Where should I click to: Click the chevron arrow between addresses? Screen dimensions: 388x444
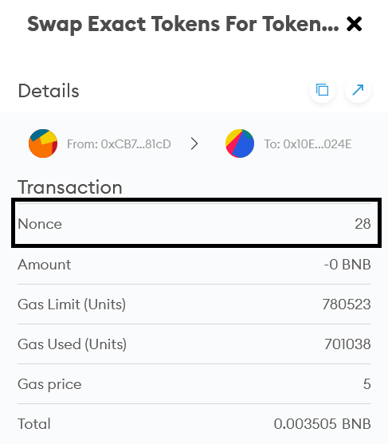194,143
